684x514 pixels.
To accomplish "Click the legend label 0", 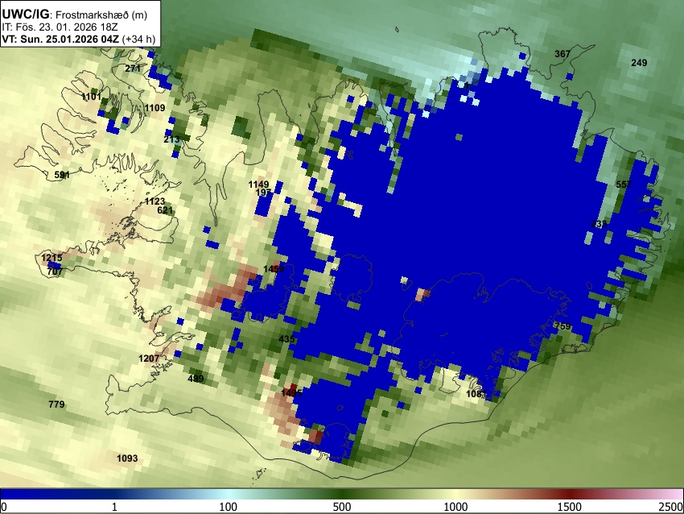I will [4, 507].
